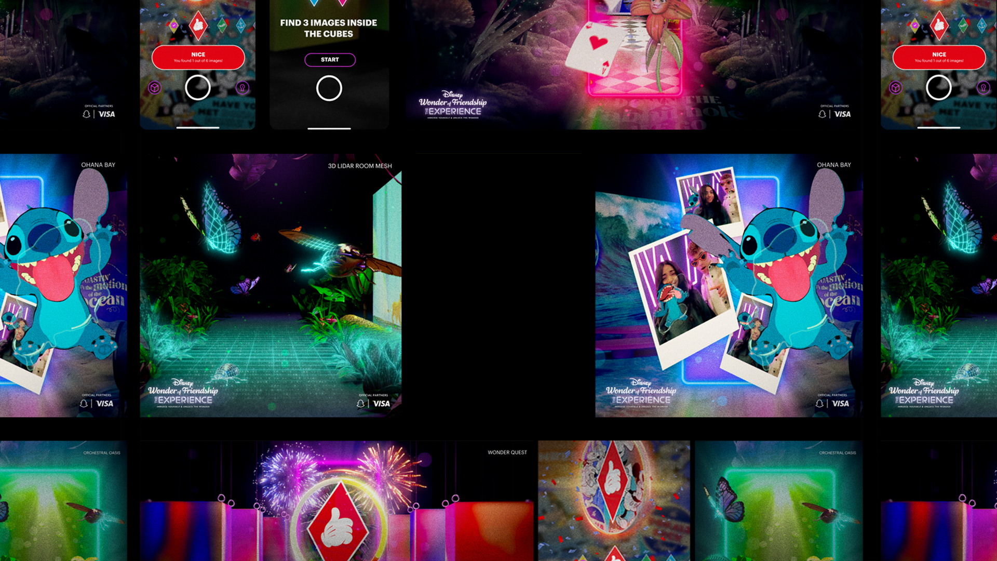This screenshot has height=561, width=997.
Task: Tap the red NICE banner on the leftmost phone screen
Action: coord(198,57)
